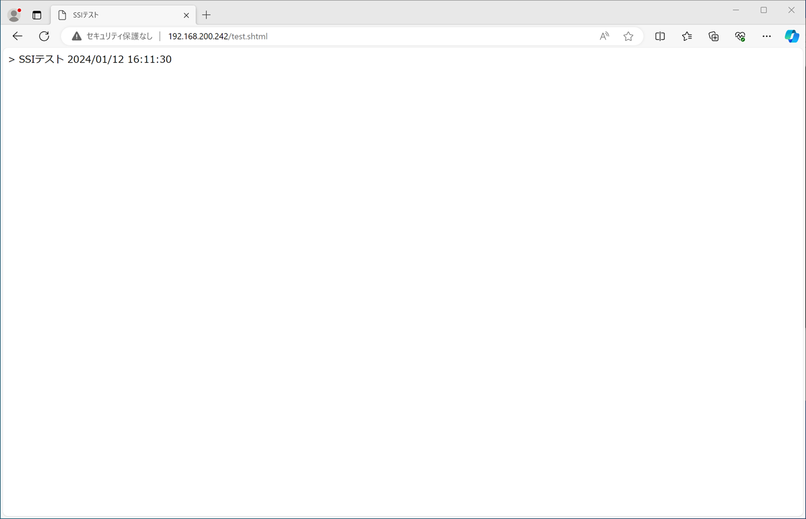Minimize the Edge browser window
This screenshot has width=806, height=519.
tap(735, 10)
